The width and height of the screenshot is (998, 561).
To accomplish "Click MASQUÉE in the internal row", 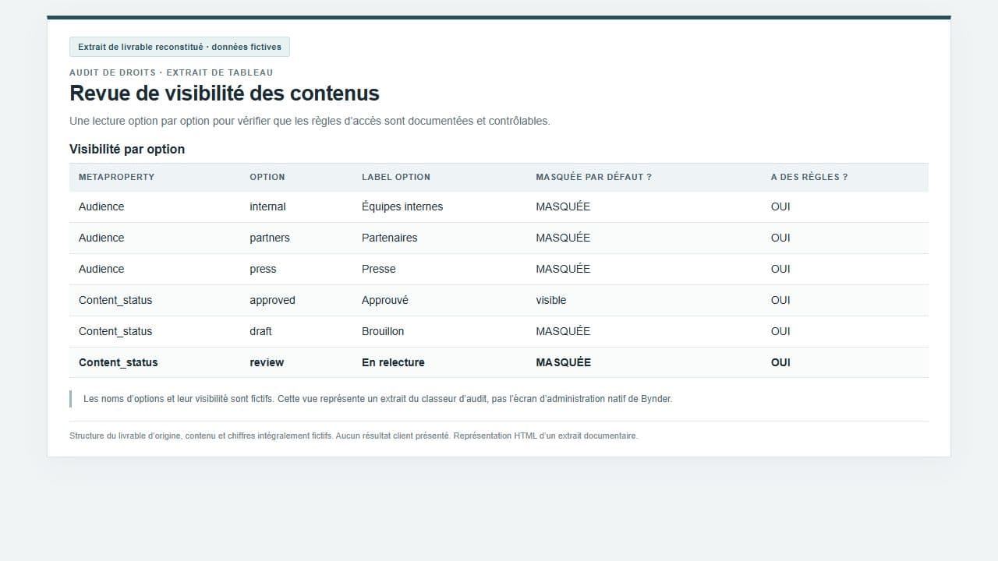I will coord(563,206).
